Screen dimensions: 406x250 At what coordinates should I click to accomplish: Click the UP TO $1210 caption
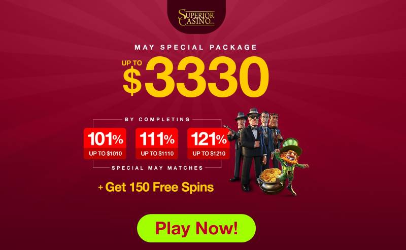coord(209,154)
